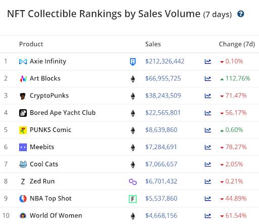Click the PUNKS Comic logo thumbnail
The image size is (259, 224).
[x=23, y=130]
